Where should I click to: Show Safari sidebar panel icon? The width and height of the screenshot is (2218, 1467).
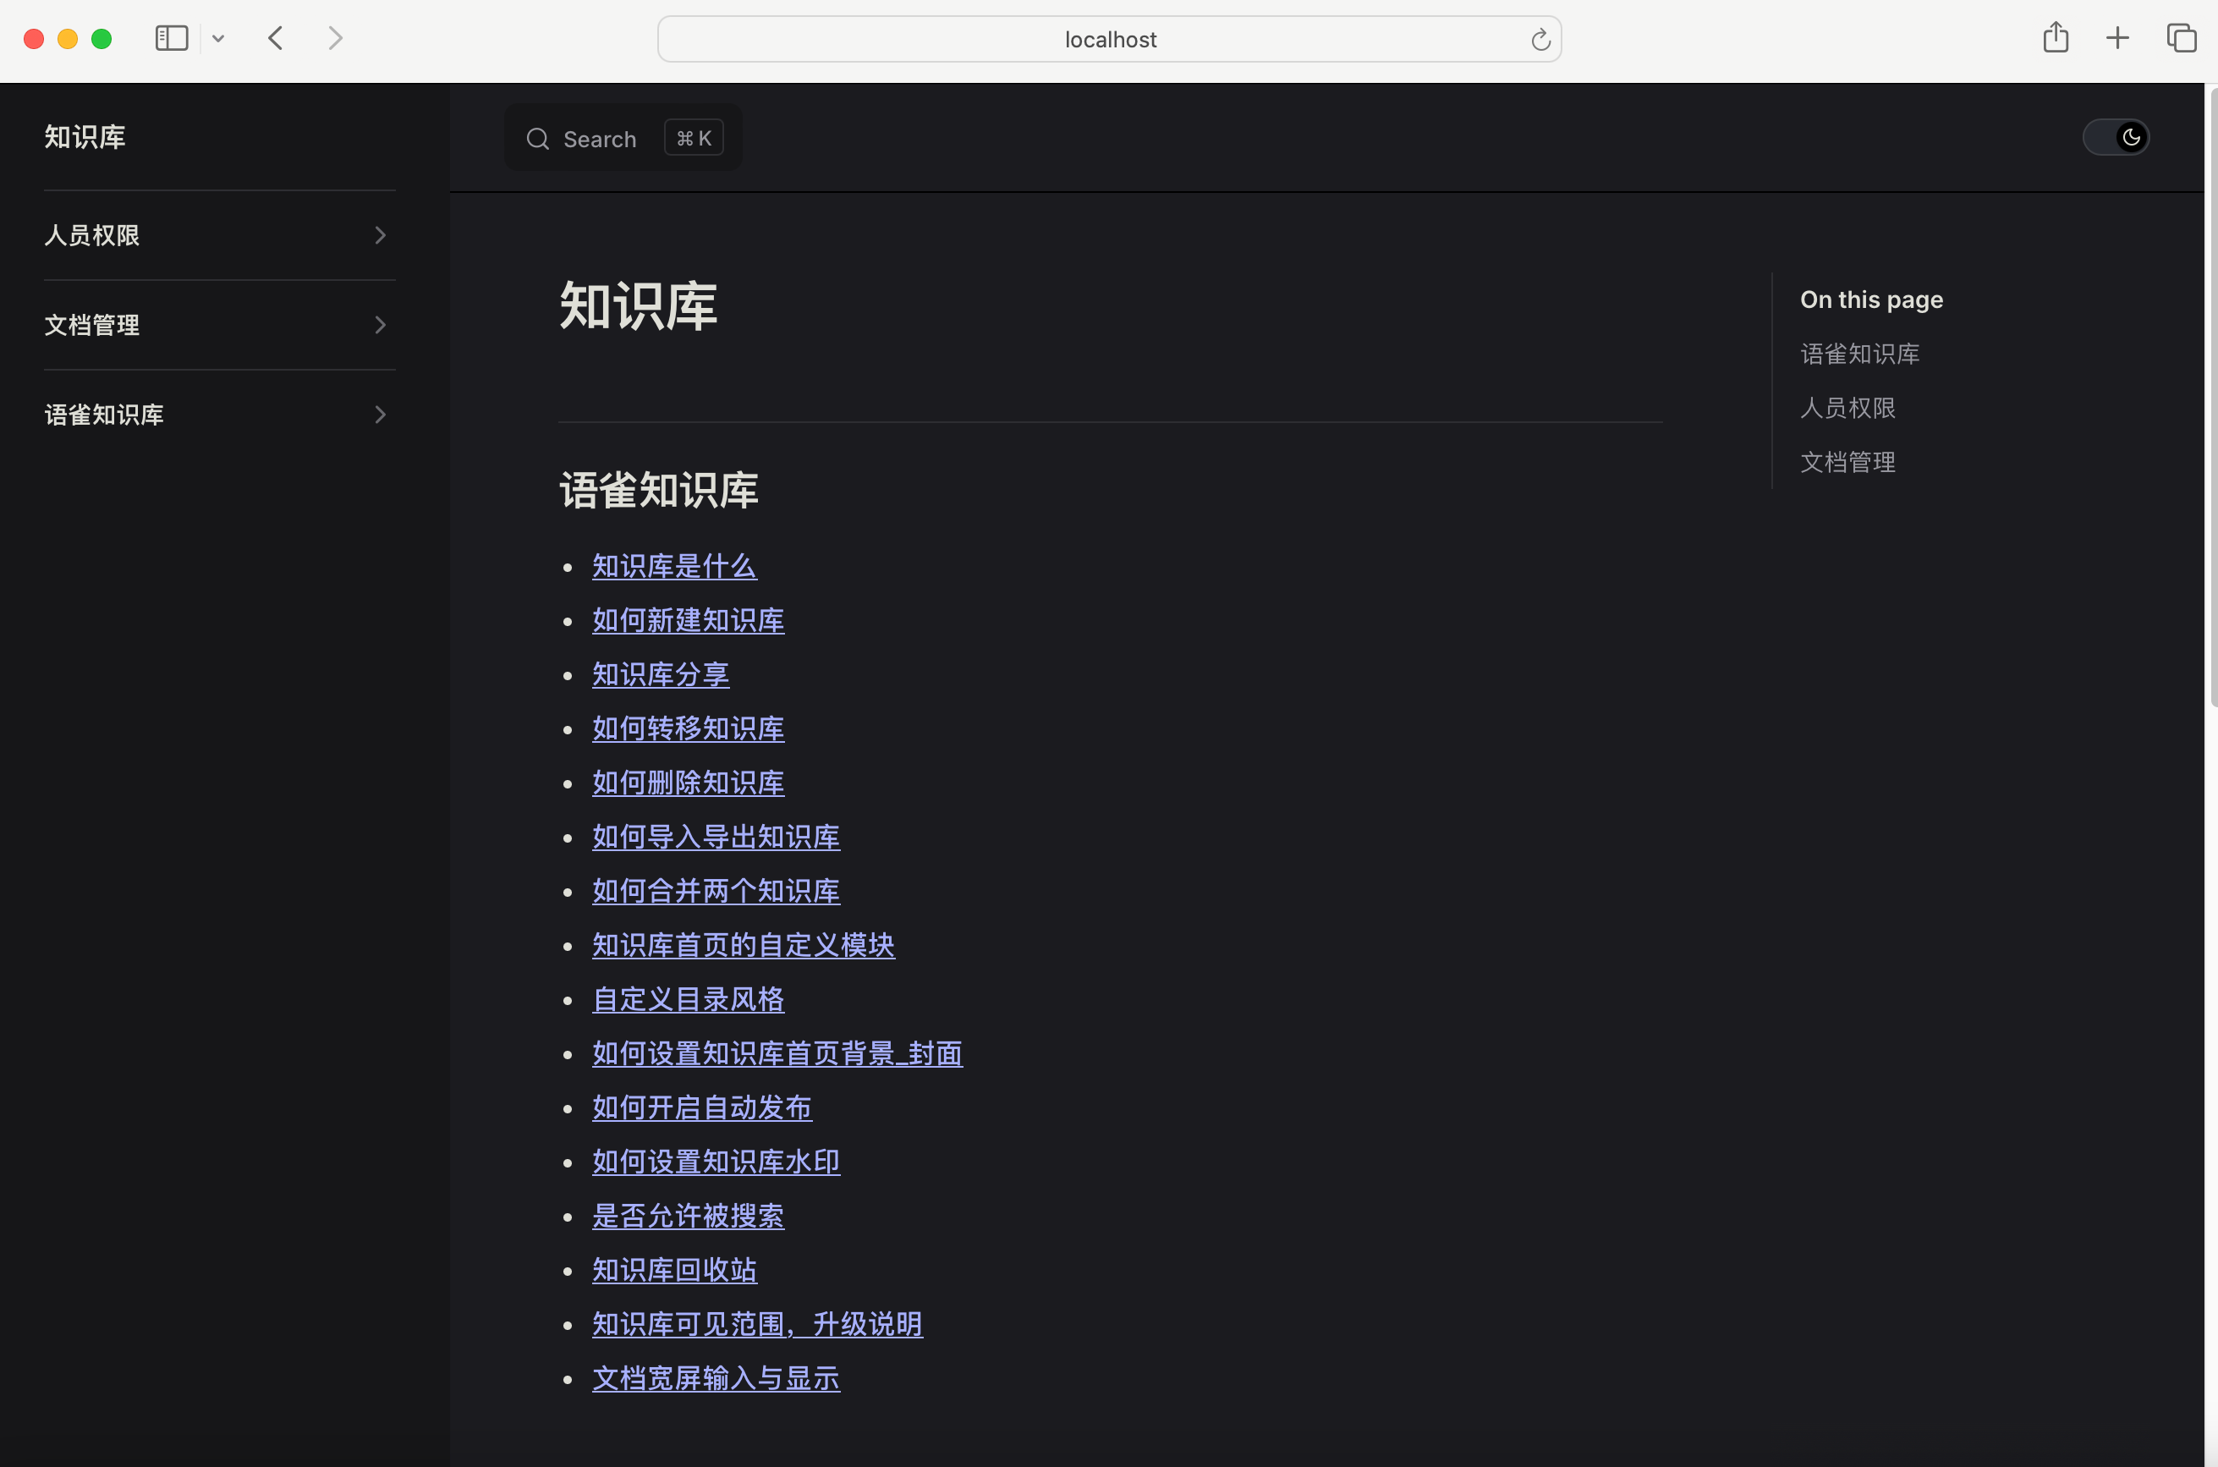[171, 38]
